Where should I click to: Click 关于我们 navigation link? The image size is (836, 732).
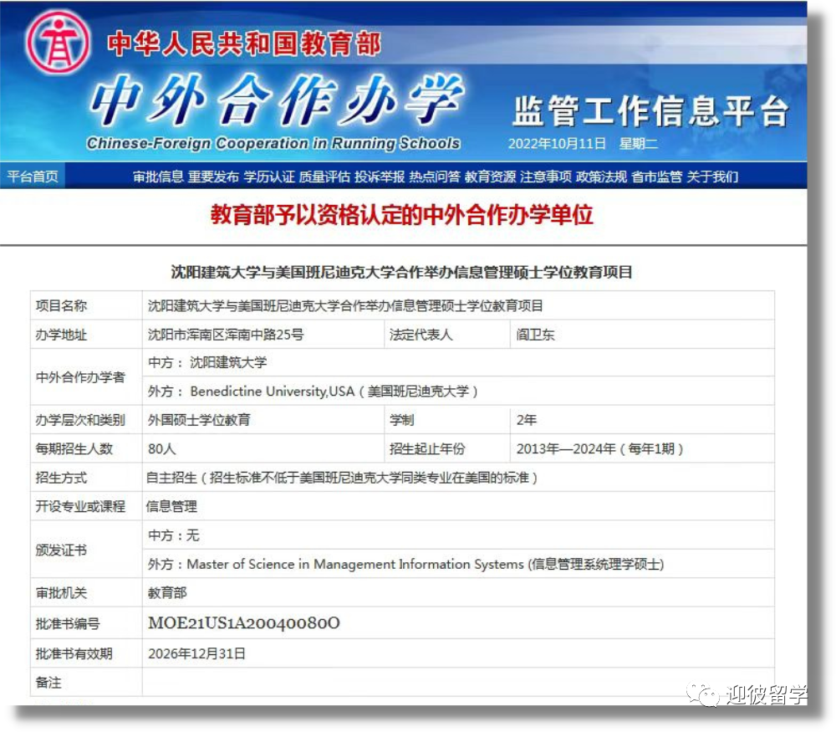[x=712, y=177]
